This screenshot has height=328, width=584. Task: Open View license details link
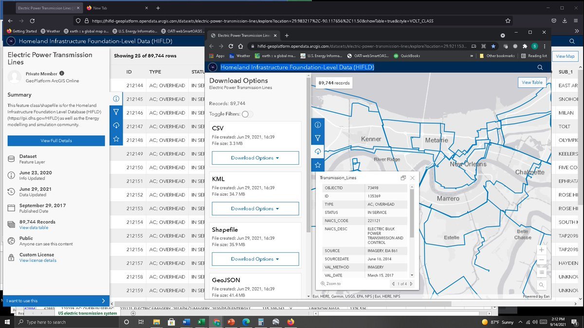pos(38,260)
